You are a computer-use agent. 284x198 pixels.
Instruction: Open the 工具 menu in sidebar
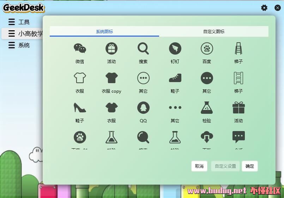point(19,22)
